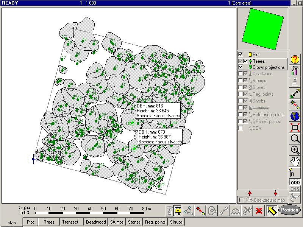Select the yellow arrow pointer tool
This screenshot has height=227, width=303.
[271, 210]
